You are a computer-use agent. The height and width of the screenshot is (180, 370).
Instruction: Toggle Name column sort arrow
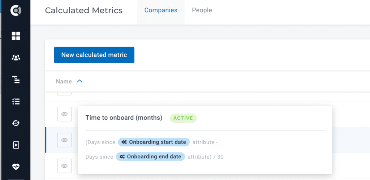click(79, 81)
